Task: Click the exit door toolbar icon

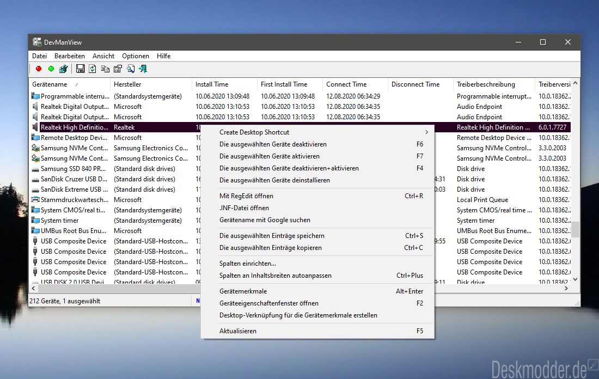Action: (x=143, y=69)
